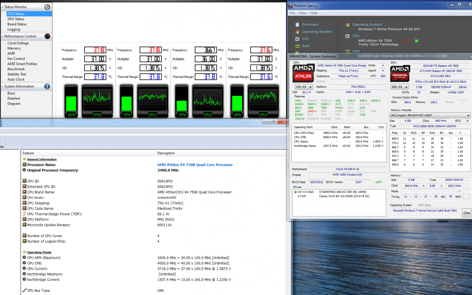
Task: Click the 64% CPU1 load bar
Action: (x=127, y=101)
